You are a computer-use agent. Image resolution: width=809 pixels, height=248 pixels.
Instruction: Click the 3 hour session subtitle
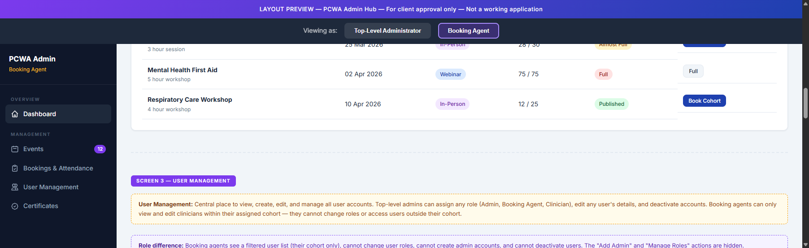pyautogui.click(x=166, y=49)
